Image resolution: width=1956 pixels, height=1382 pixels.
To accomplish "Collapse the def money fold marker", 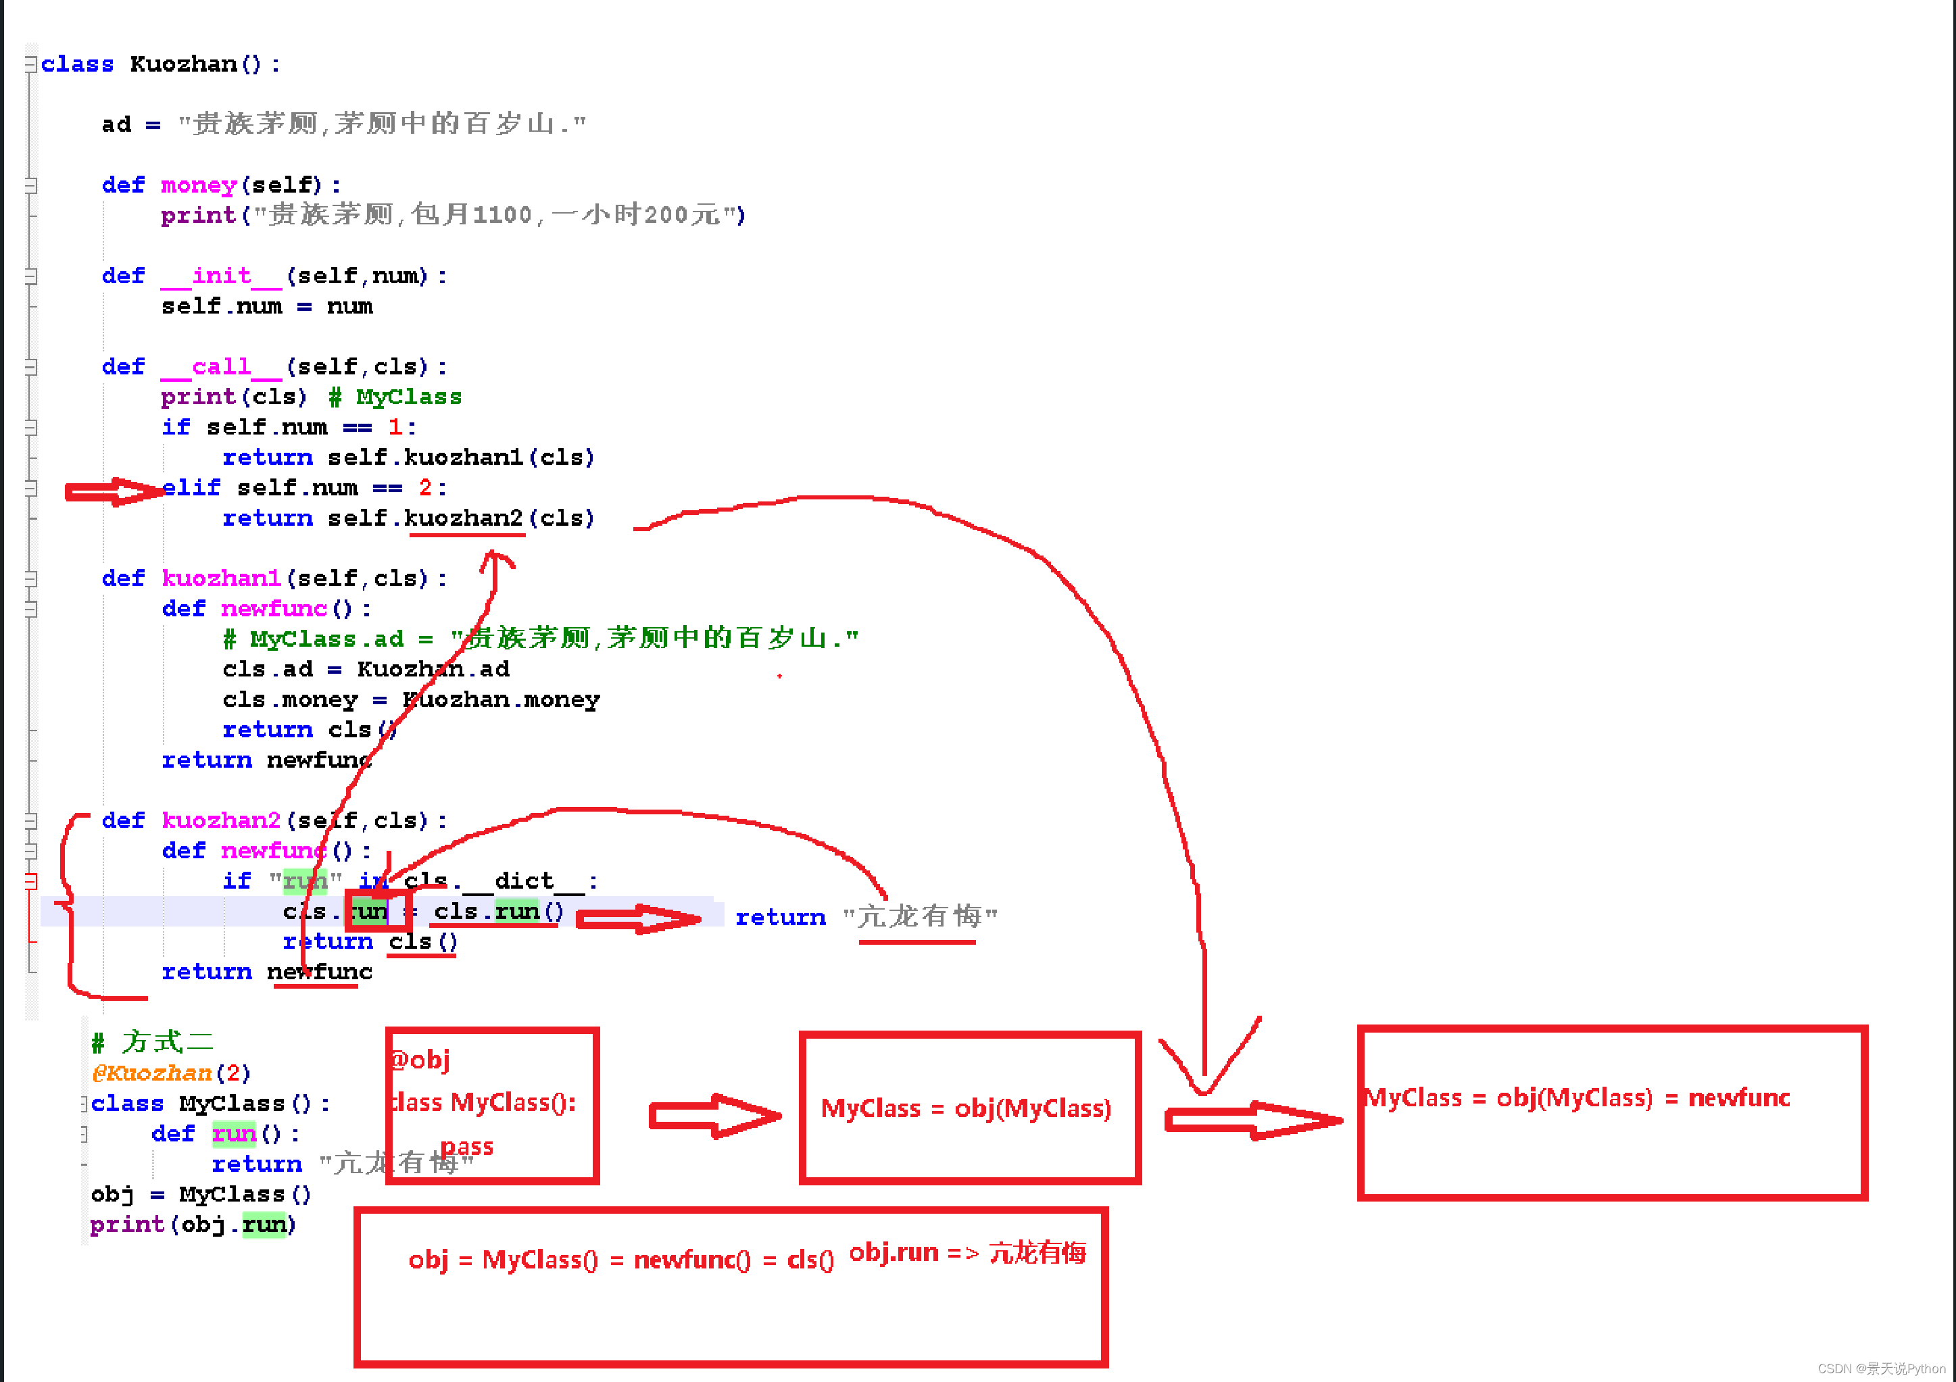I will pos(32,185).
